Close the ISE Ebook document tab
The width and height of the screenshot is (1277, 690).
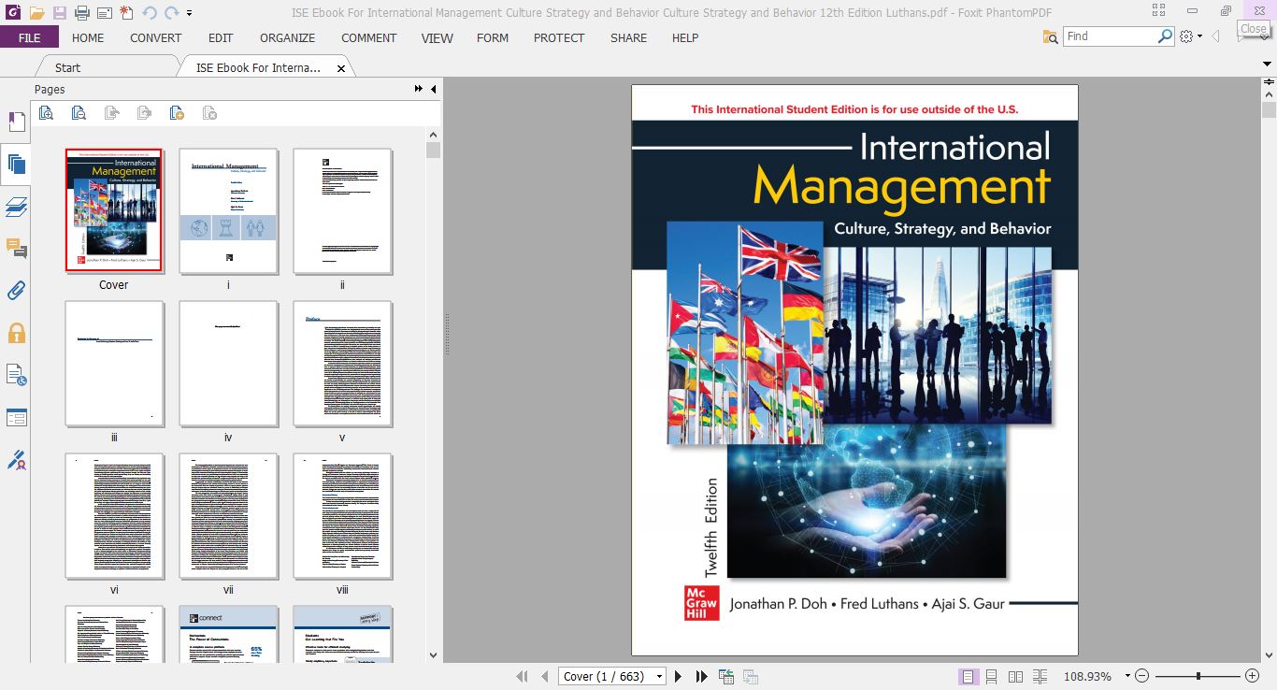click(341, 68)
